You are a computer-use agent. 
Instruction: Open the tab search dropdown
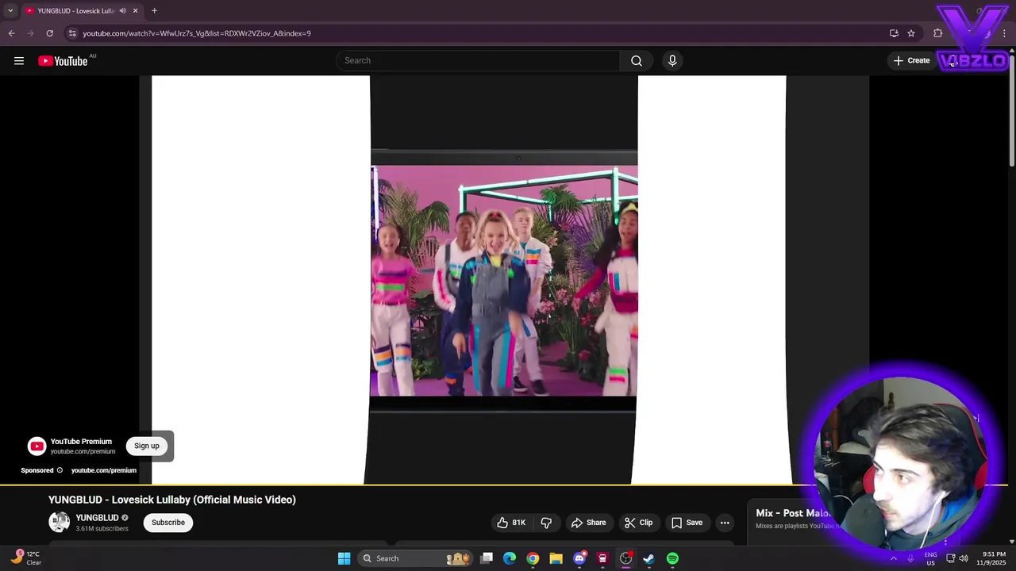click(10, 11)
